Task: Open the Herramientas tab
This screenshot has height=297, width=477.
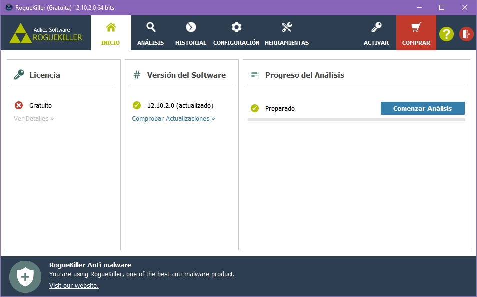Action: [x=287, y=33]
